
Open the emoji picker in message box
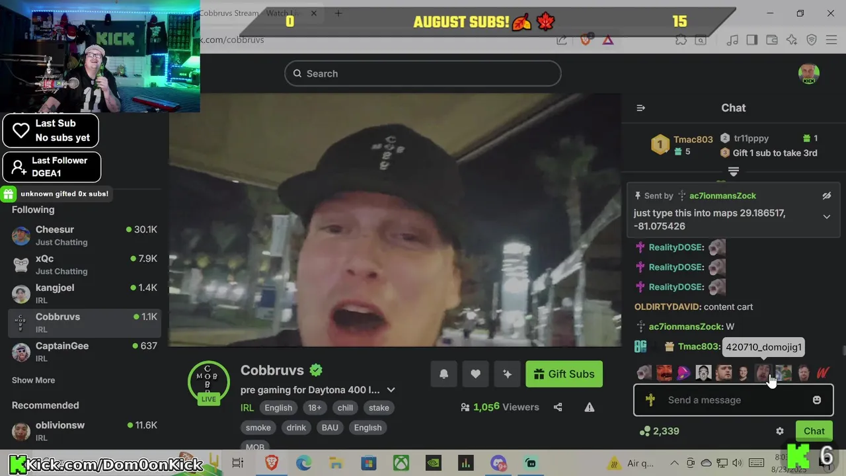pyautogui.click(x=817, y=400)
